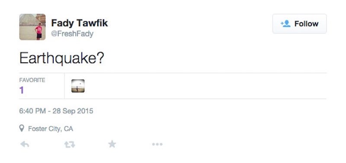Image resolution: width=346 pixels, height=163 pixels.
Task: Click the 28 Sep 2015 date
Action: click(73, 111)
